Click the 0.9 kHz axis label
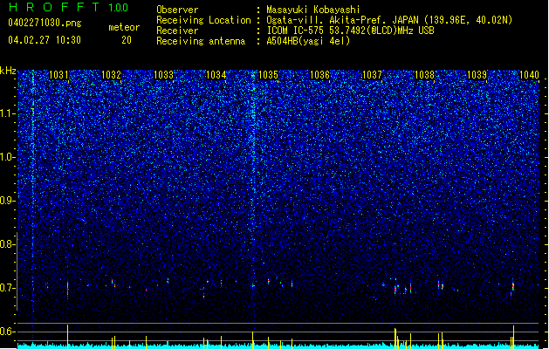549x349 pixels. click(8, 201)
